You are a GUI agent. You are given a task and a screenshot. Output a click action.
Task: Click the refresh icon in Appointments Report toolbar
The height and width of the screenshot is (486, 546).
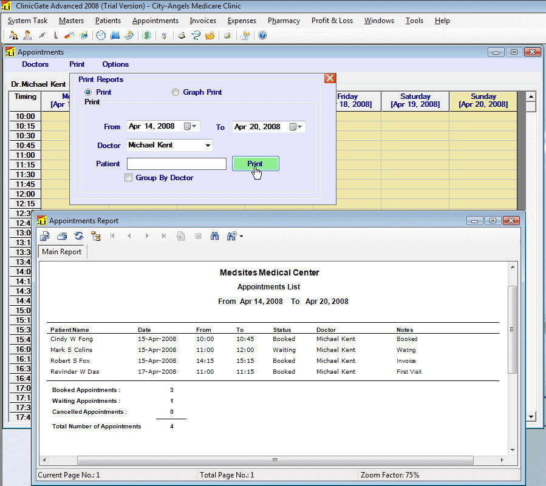click(x=79, y=236)
